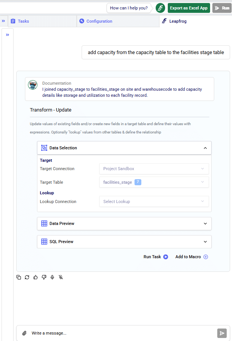The width and height of the screenshot is (232, 341).
Task: Switch to the Tasks tab
Action: click(x=42, y=21)
